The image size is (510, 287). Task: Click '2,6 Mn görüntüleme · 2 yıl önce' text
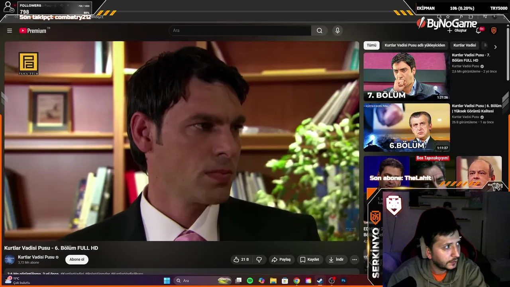pos(474,71)
